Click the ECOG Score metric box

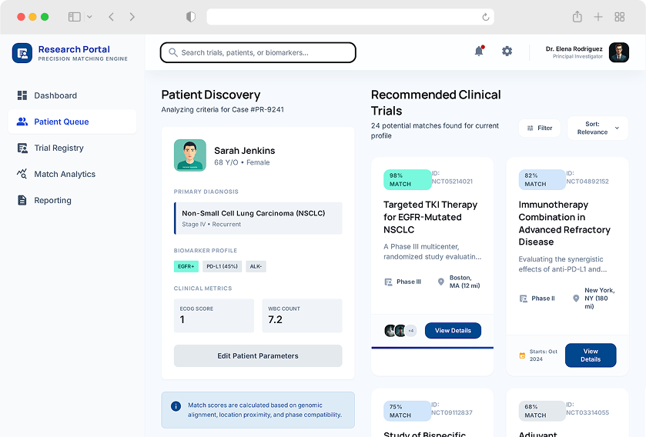click(214, 315)
